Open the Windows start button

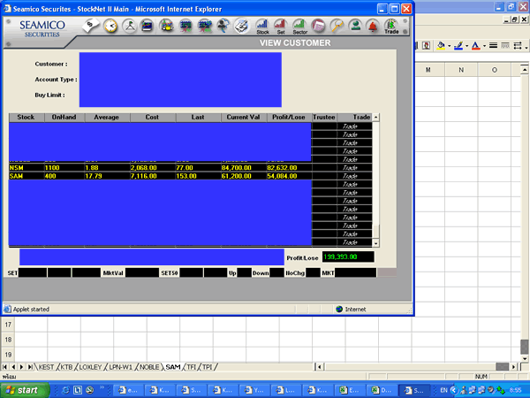click(x=23, y=390)
